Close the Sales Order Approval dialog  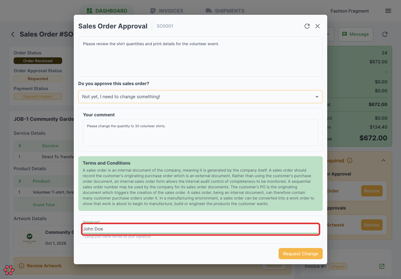(317, 26)
